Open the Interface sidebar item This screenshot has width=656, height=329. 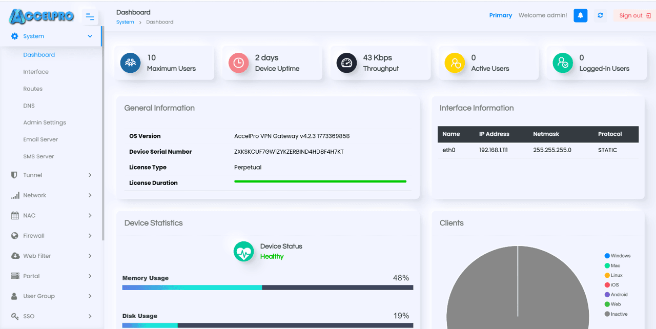pyautogui.click(x=36, y=72)
